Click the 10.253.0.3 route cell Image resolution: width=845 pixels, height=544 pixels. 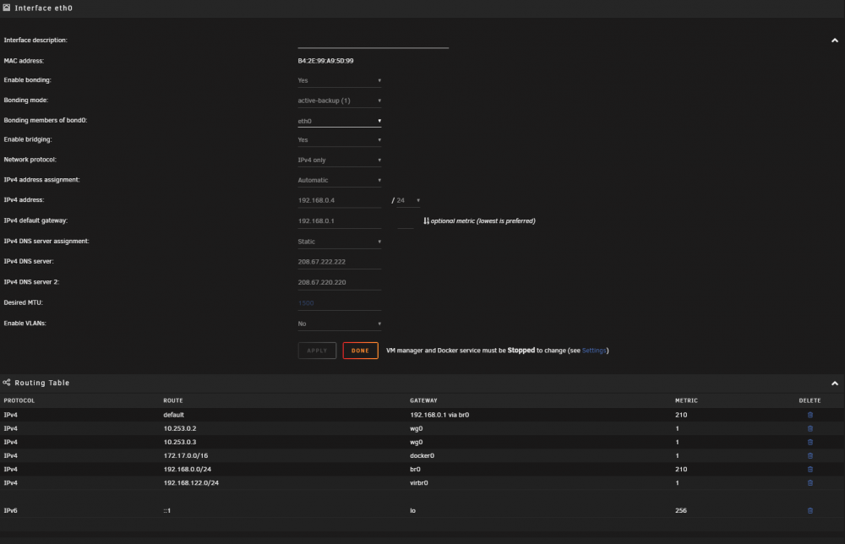180,442
